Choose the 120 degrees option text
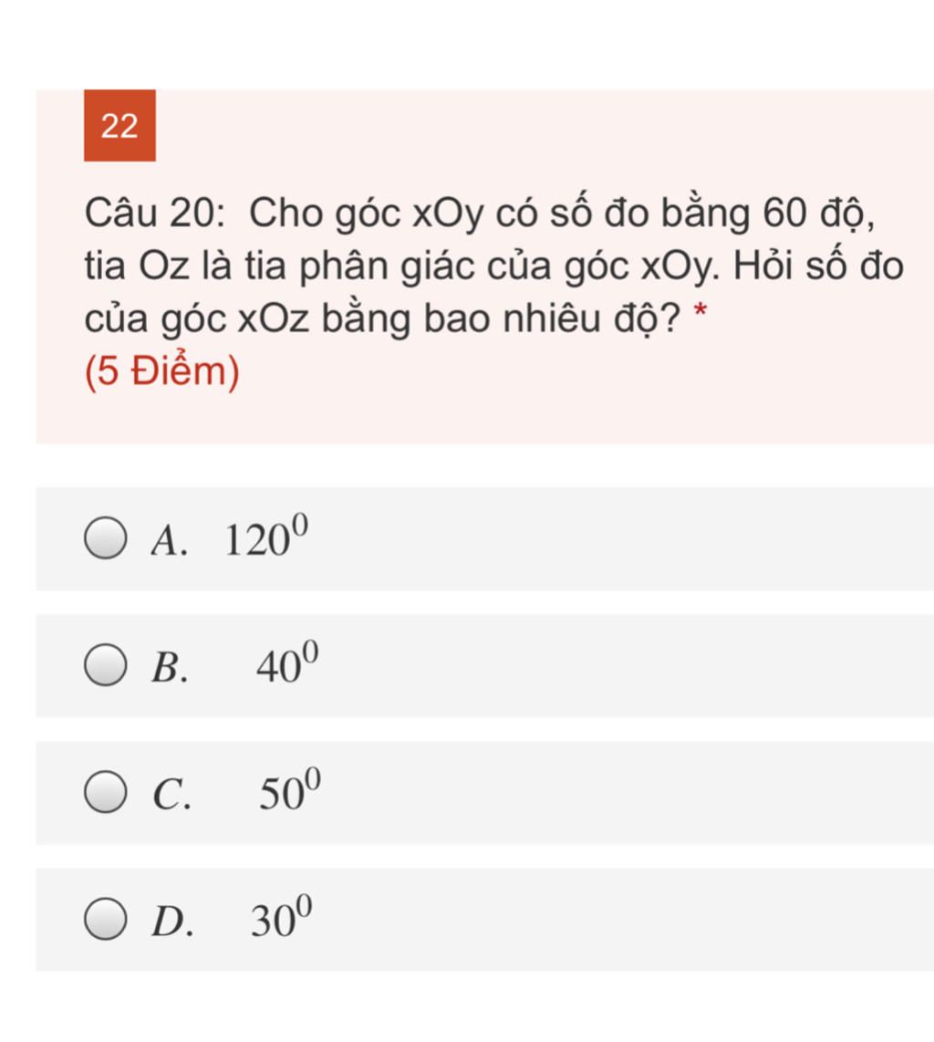 [267, 536]
